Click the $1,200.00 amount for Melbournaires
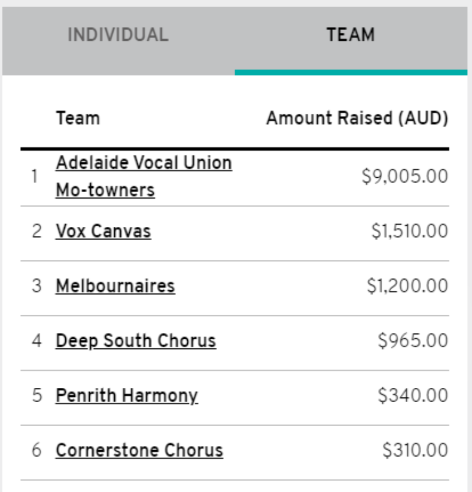 (x=407, y=286)
